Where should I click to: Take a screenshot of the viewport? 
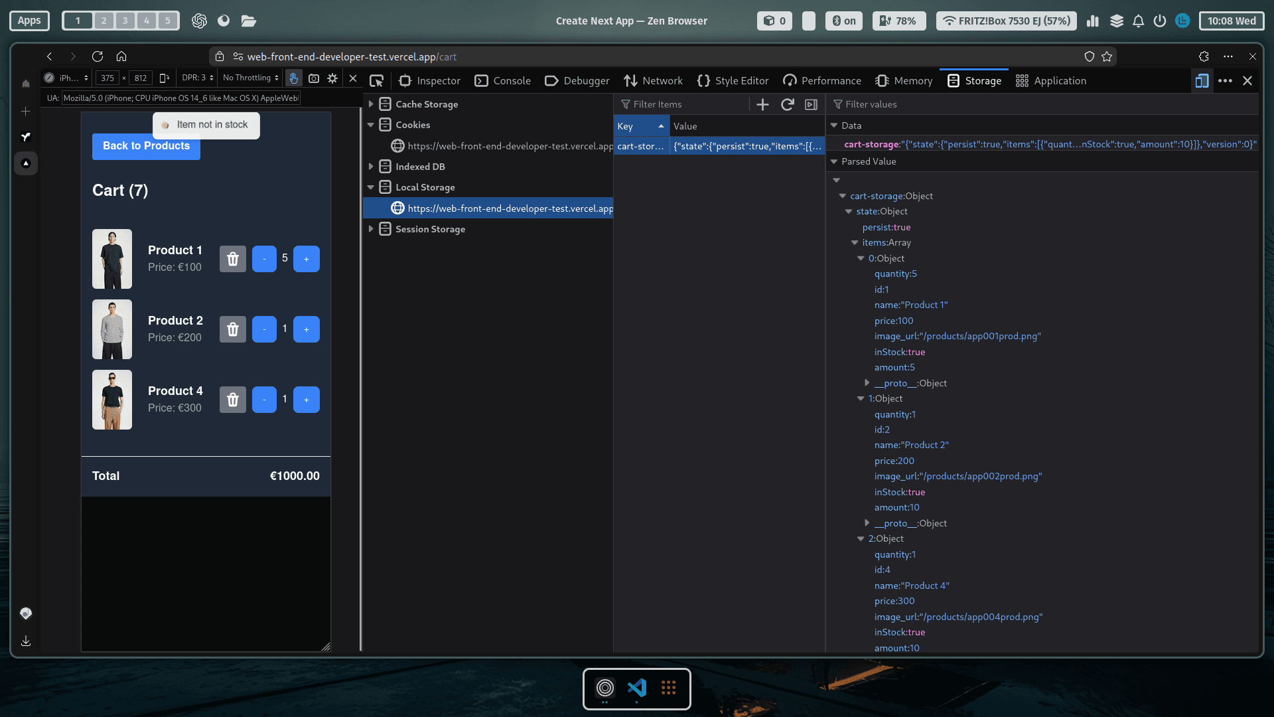tap(314, 78)
